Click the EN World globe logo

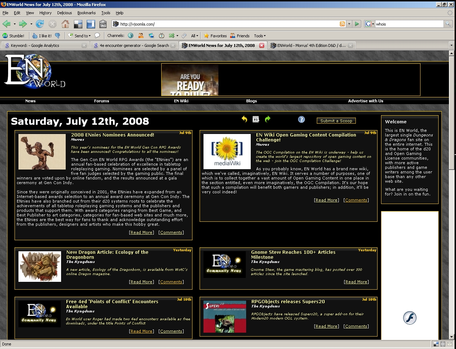tap(34, 72)
